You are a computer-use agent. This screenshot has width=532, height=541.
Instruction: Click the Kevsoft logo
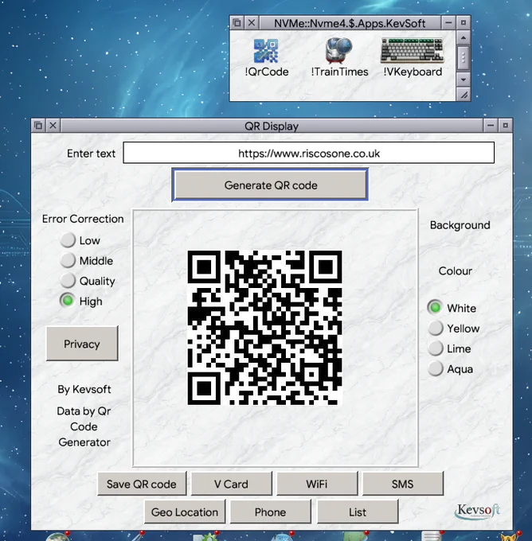click(477, 511)
